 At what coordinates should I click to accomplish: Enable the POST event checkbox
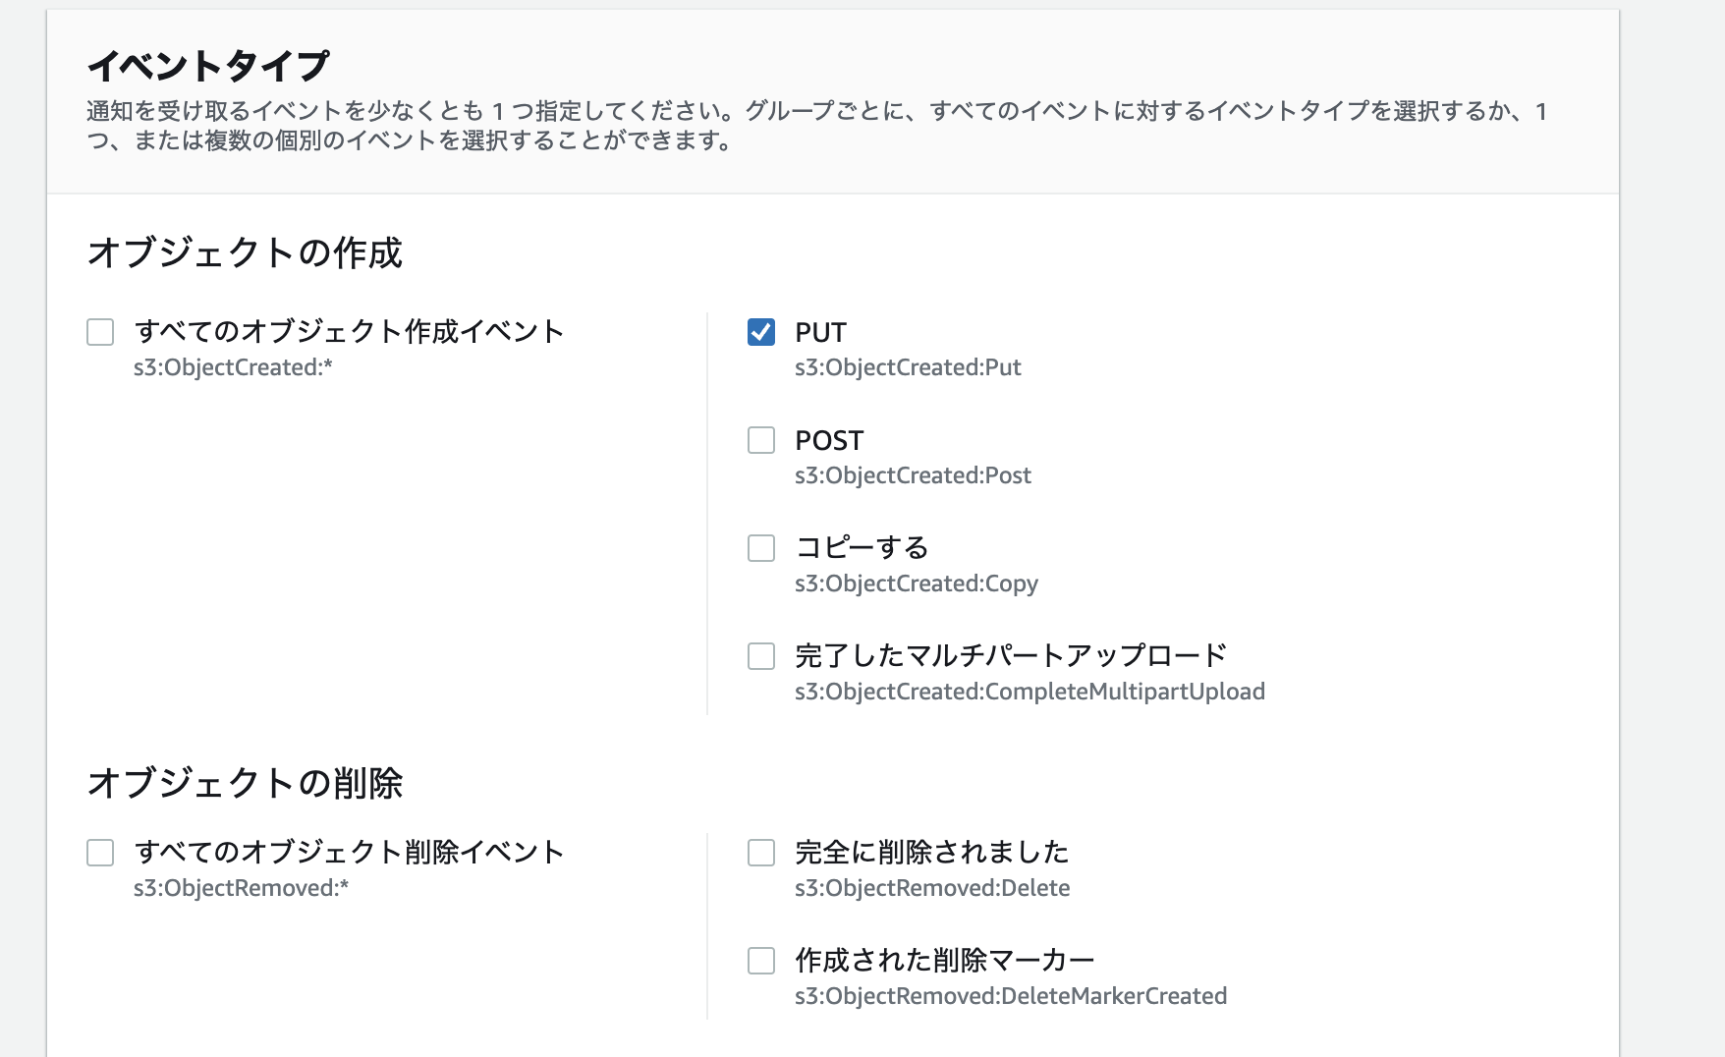pos(760,441)
